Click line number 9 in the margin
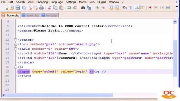Screen dimensions: 180x101 8,26
